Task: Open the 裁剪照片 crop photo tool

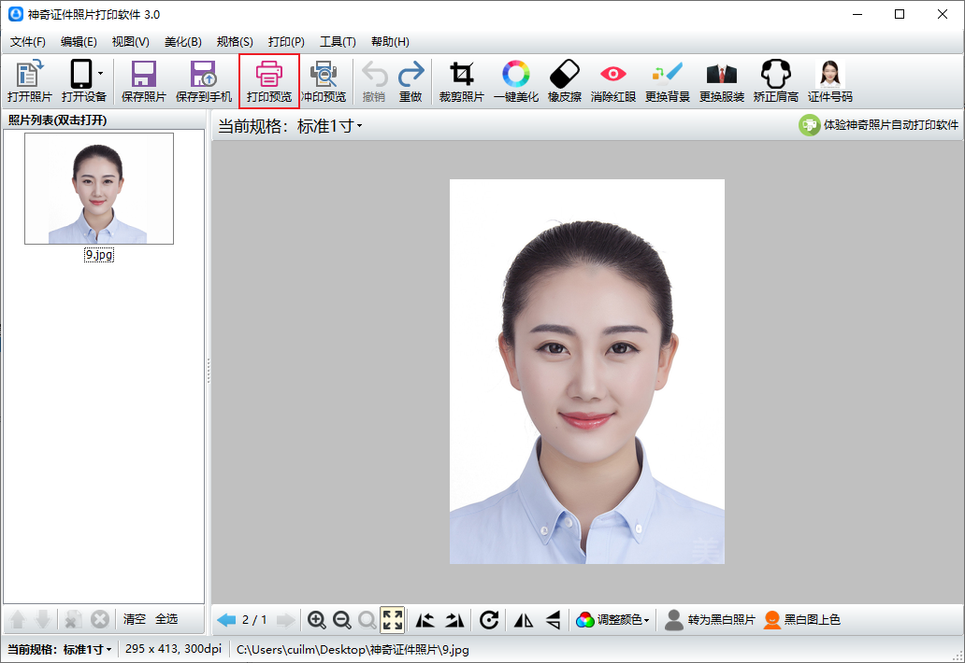Action: pos(461,75)
